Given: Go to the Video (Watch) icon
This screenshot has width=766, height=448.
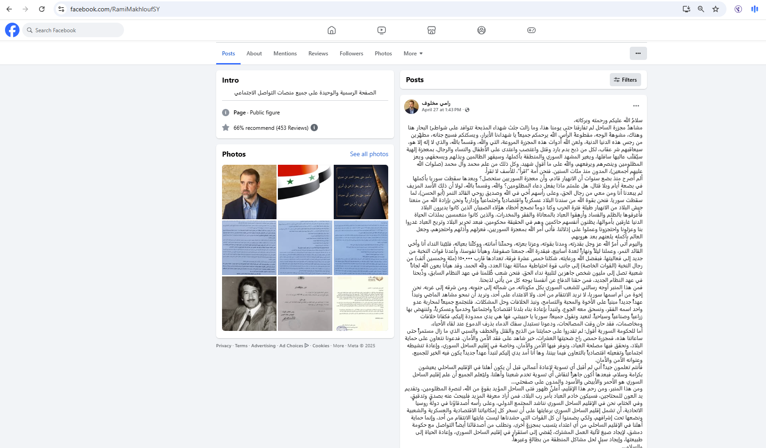Looking at the screenshot, I should [381, 30].
